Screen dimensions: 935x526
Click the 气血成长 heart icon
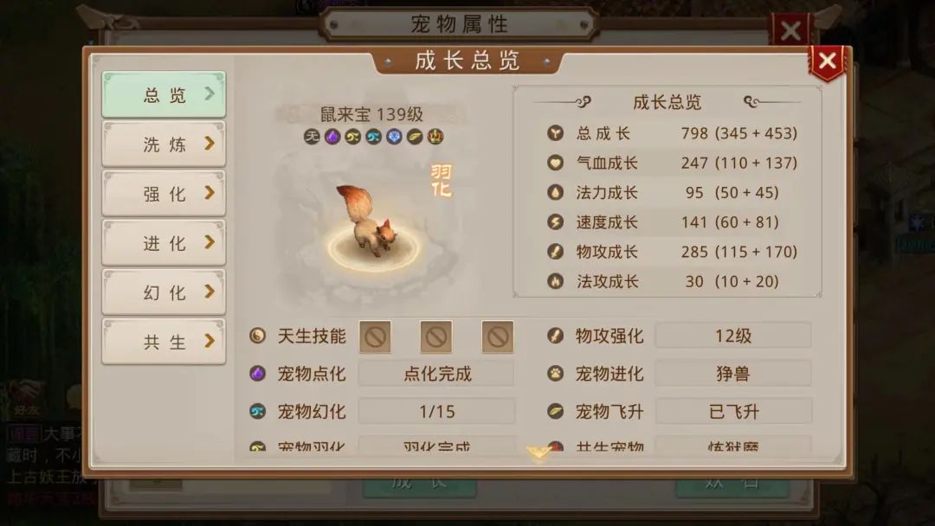tap(555, 163)
